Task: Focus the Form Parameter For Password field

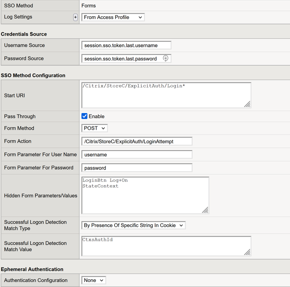Action: point(137,168)
